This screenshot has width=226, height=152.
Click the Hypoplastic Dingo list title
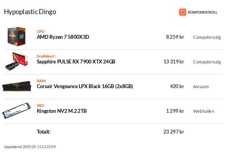click(30, 12)
